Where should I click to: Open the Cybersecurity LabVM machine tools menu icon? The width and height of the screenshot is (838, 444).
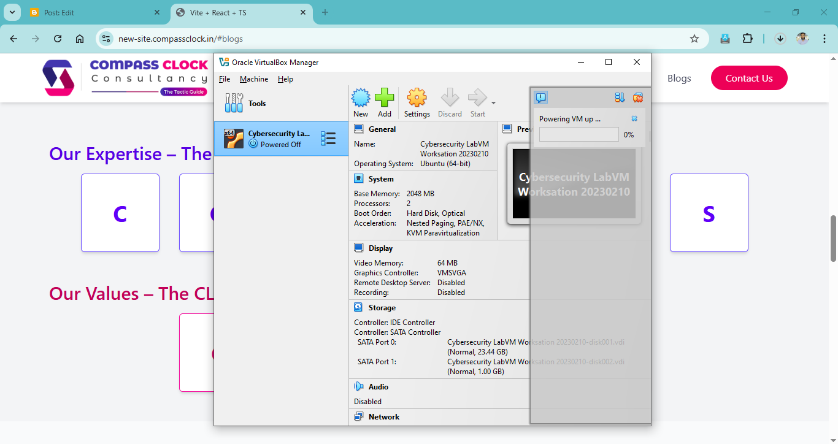[328, 139]
